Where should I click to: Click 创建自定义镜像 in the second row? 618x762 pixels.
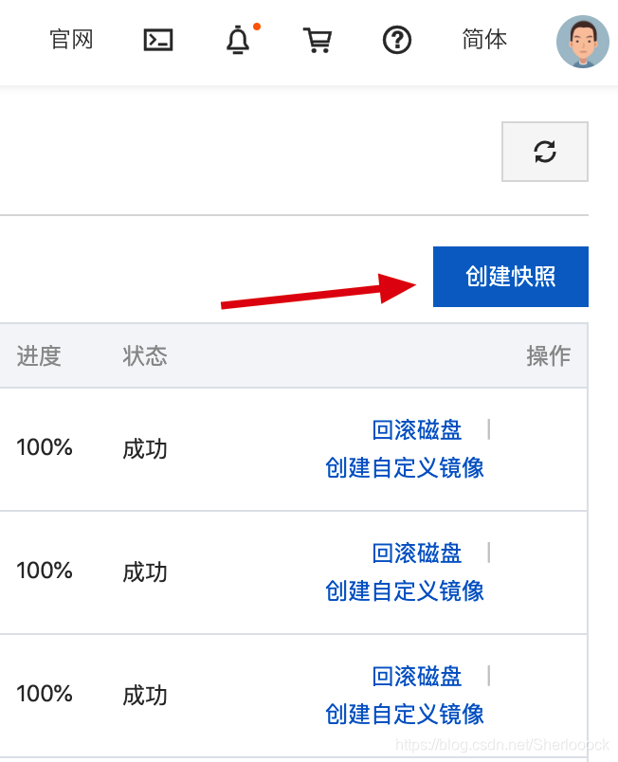click(x=405, y=591)
